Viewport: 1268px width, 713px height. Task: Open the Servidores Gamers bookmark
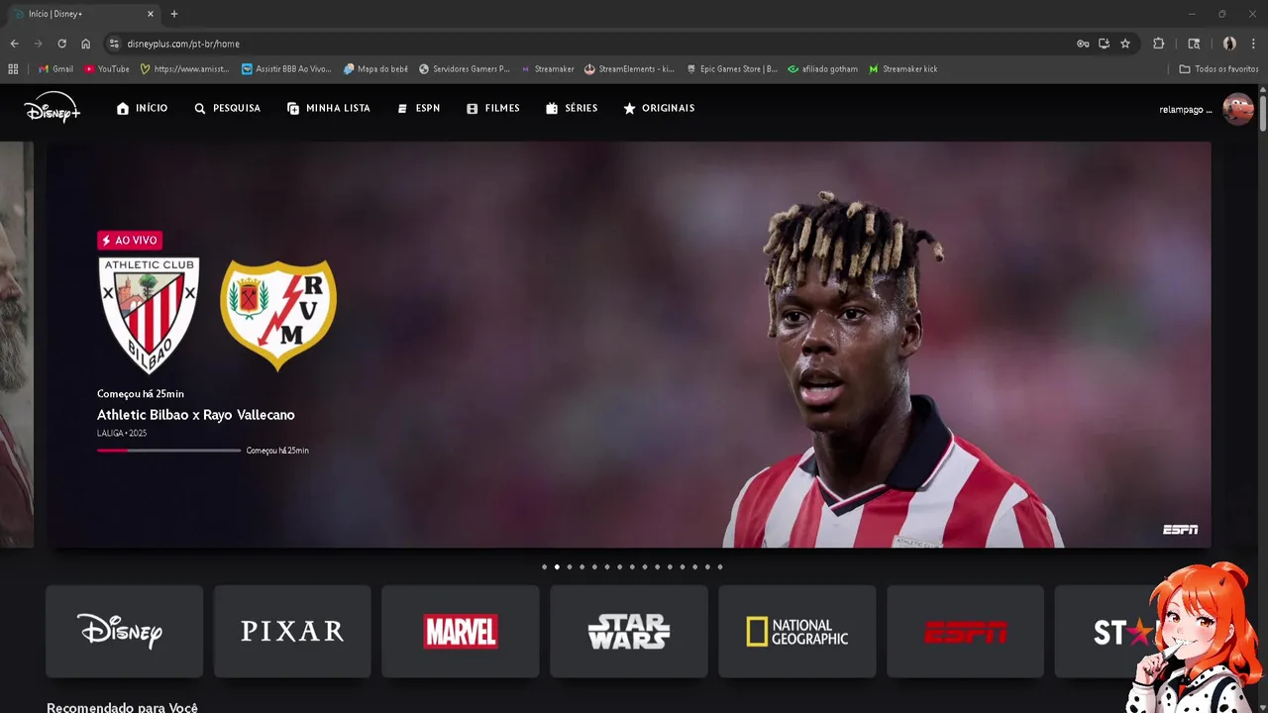click(x=465, y=69)
